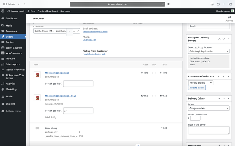
Task: Open WooCommerce icon in sidebar
Action: click(3, 53)
